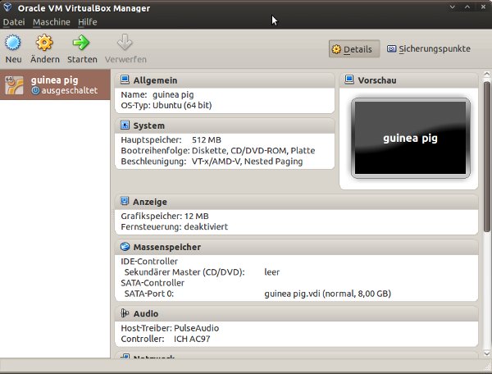Viewport: 492px width, 374px height.
Task: Minimize the VirtualBox Manager window
Action: click(452, 7)
